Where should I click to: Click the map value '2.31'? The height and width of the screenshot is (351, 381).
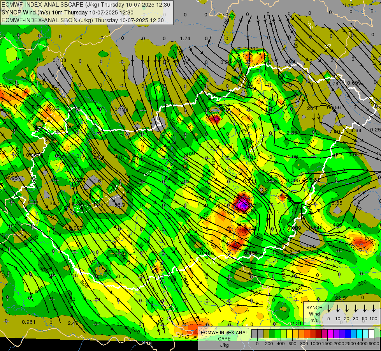tap(297, 323)
